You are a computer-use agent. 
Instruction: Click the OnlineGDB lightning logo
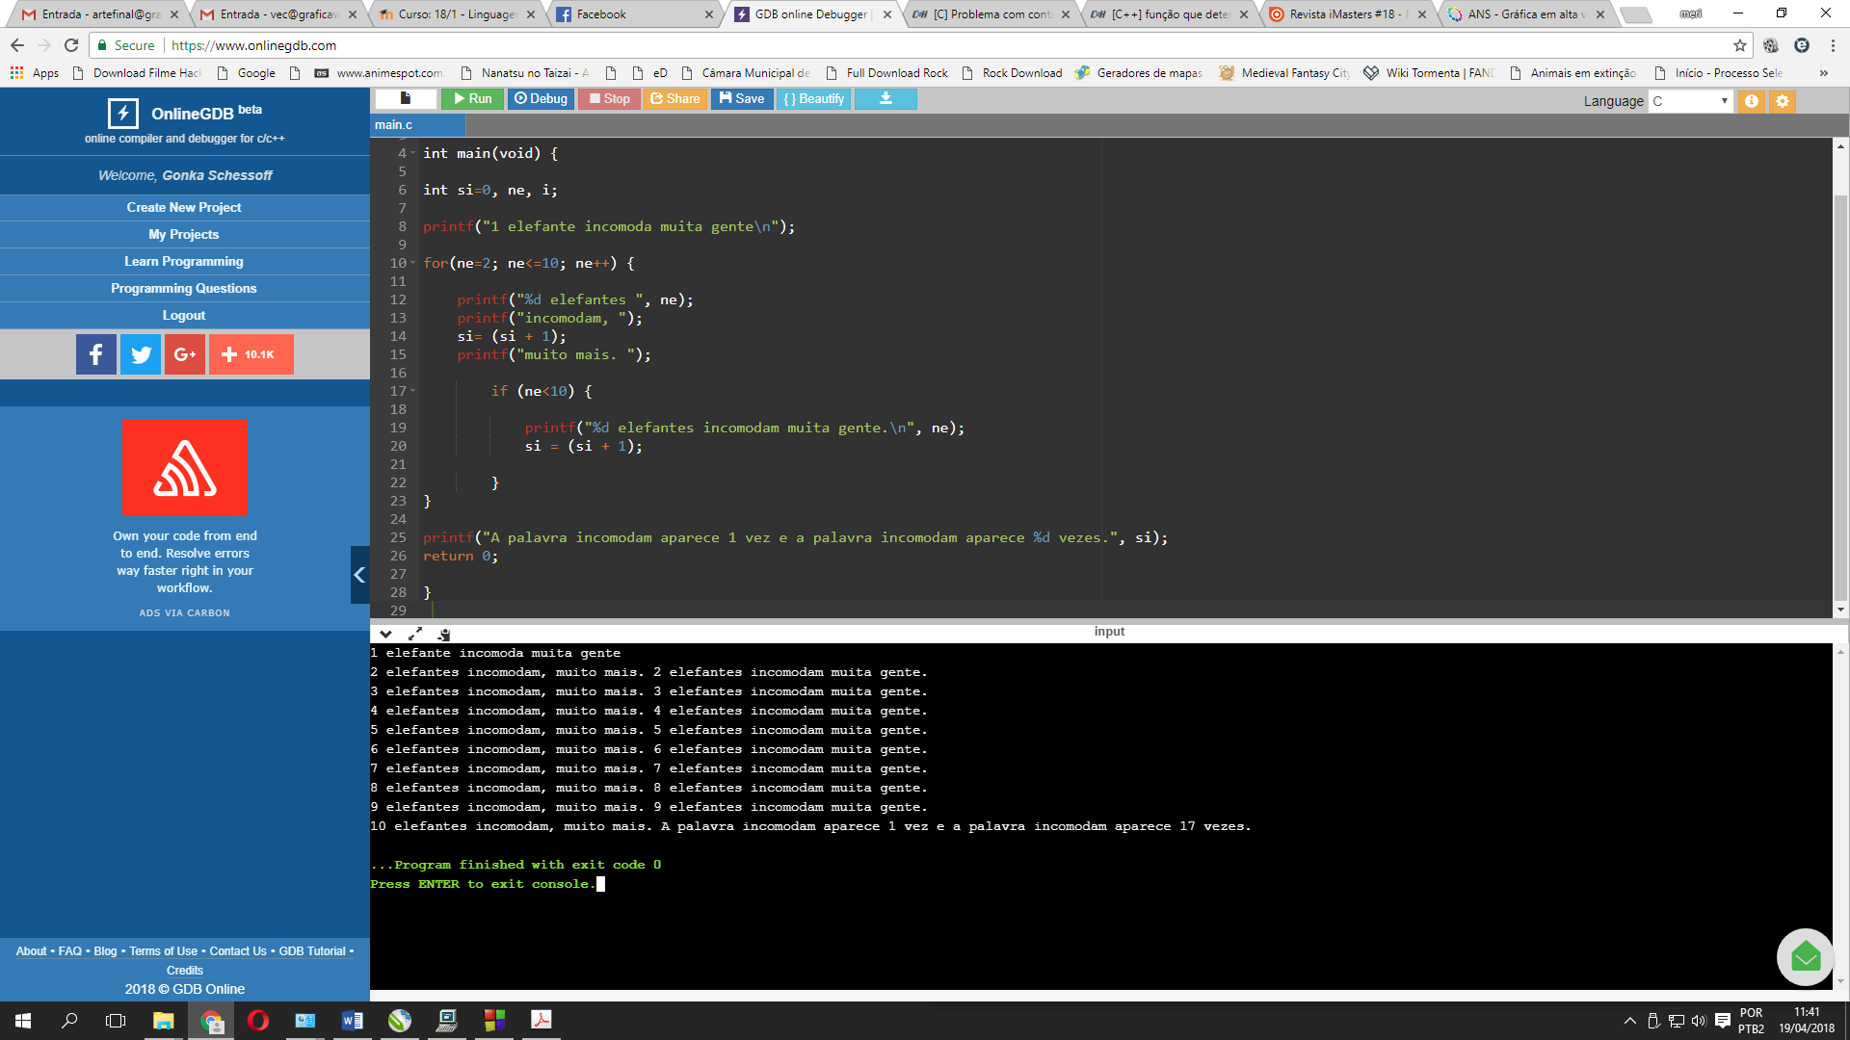coord(122,114)
